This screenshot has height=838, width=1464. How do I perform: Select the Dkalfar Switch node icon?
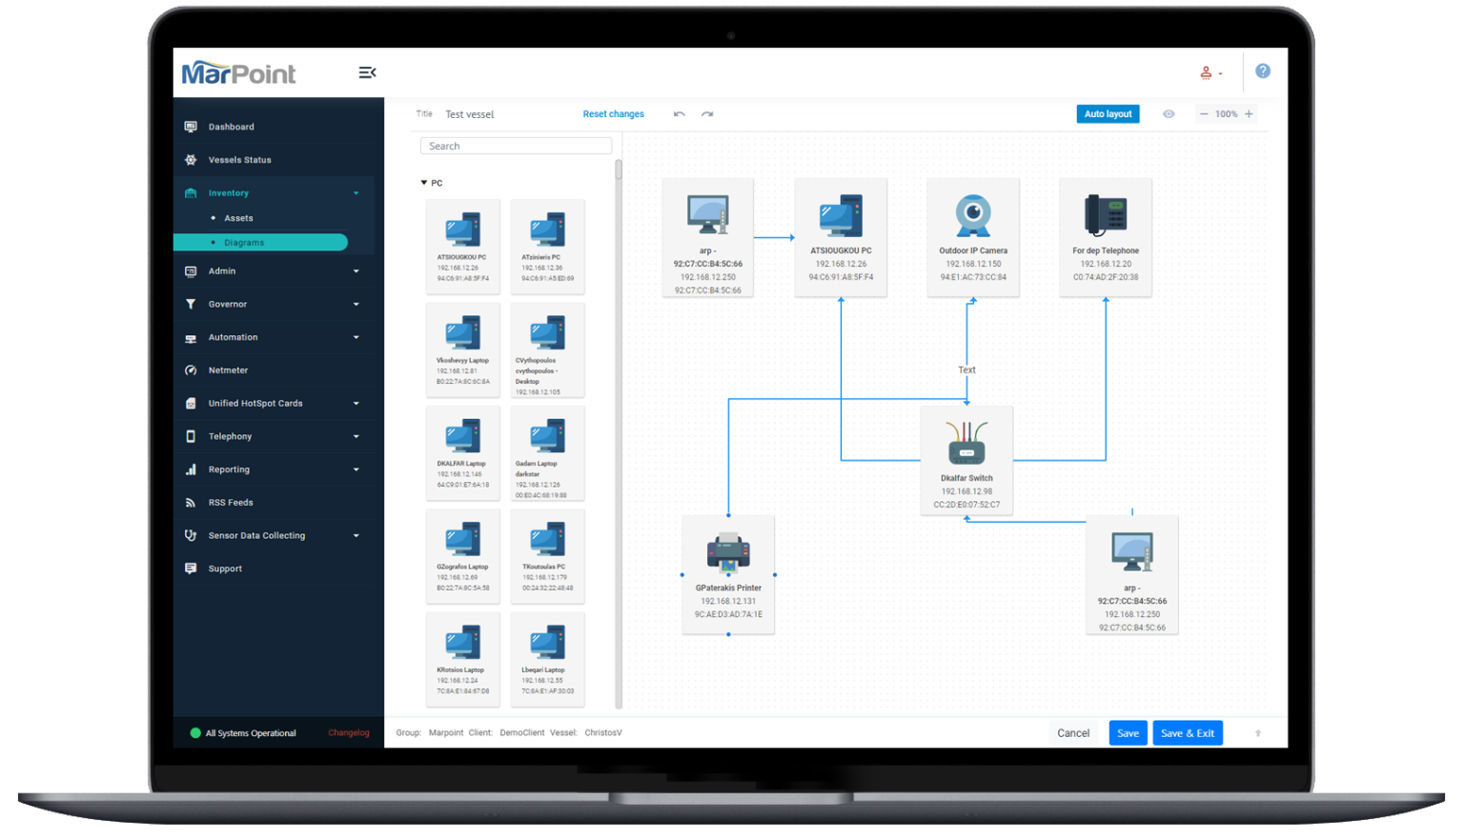pyautogui.click(x=966, y=443)
